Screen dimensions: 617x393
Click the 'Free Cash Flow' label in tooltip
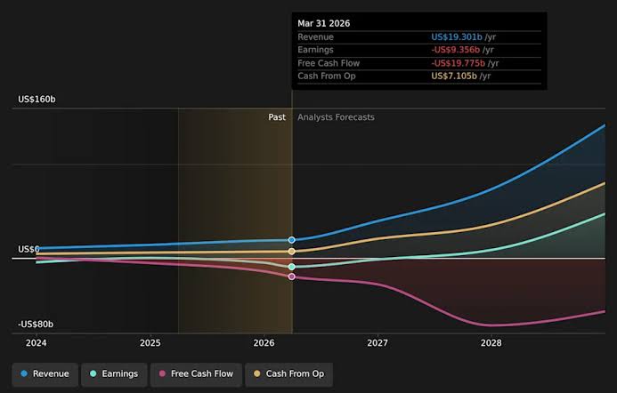point(329,63)
